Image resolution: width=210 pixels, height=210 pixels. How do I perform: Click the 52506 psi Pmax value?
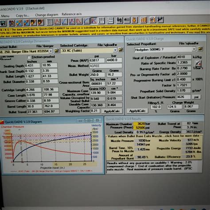(142, 128)
